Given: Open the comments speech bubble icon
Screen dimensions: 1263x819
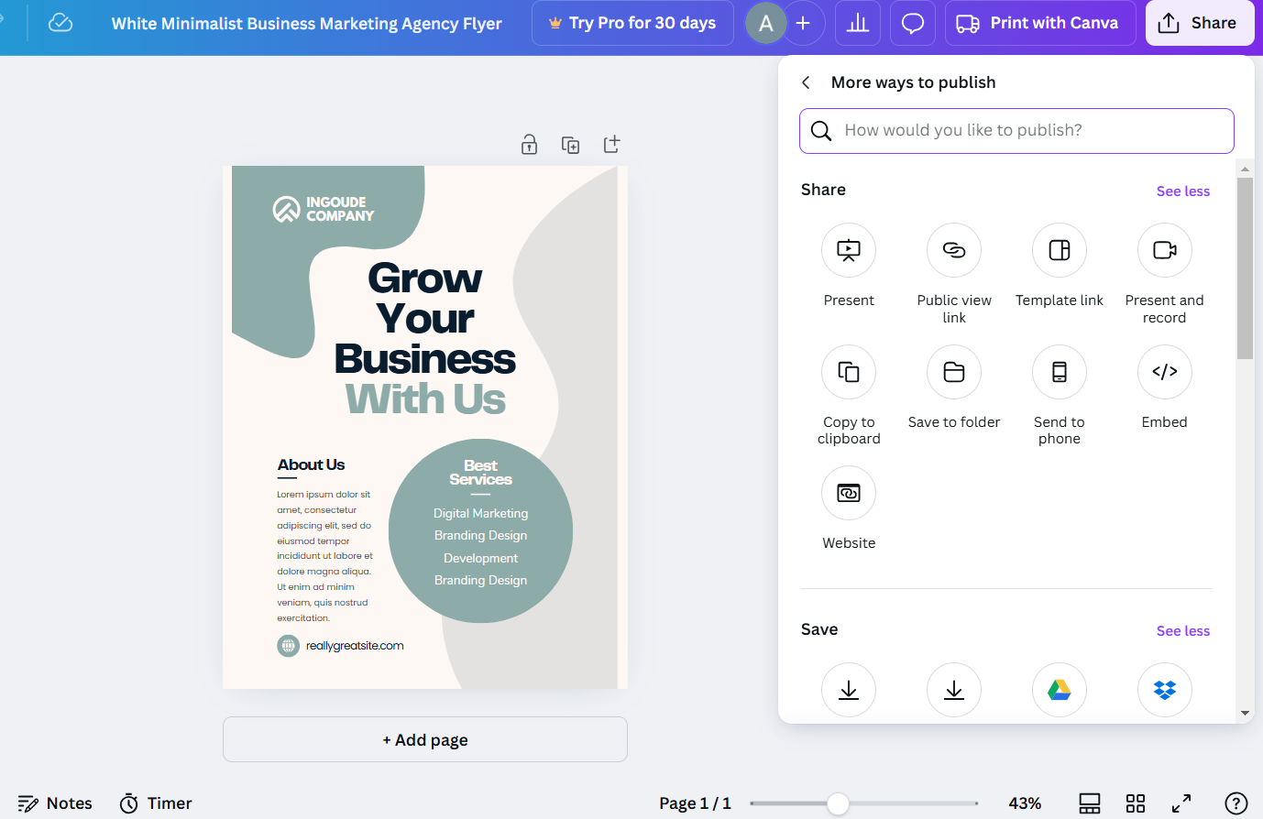Looking at the screenshot, I should [x=913, y=23].
